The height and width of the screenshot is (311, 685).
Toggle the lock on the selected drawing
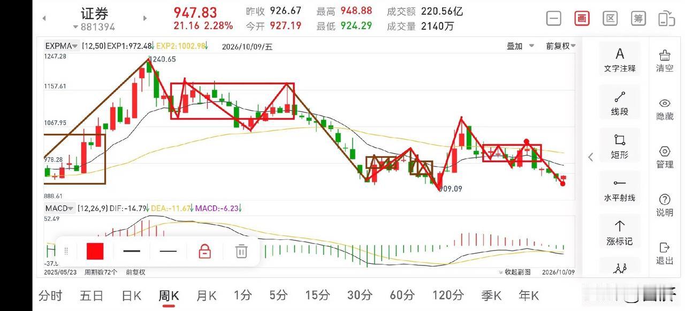pos(204,251)
